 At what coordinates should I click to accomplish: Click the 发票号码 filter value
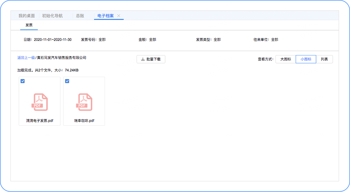(x=102, y=40)
